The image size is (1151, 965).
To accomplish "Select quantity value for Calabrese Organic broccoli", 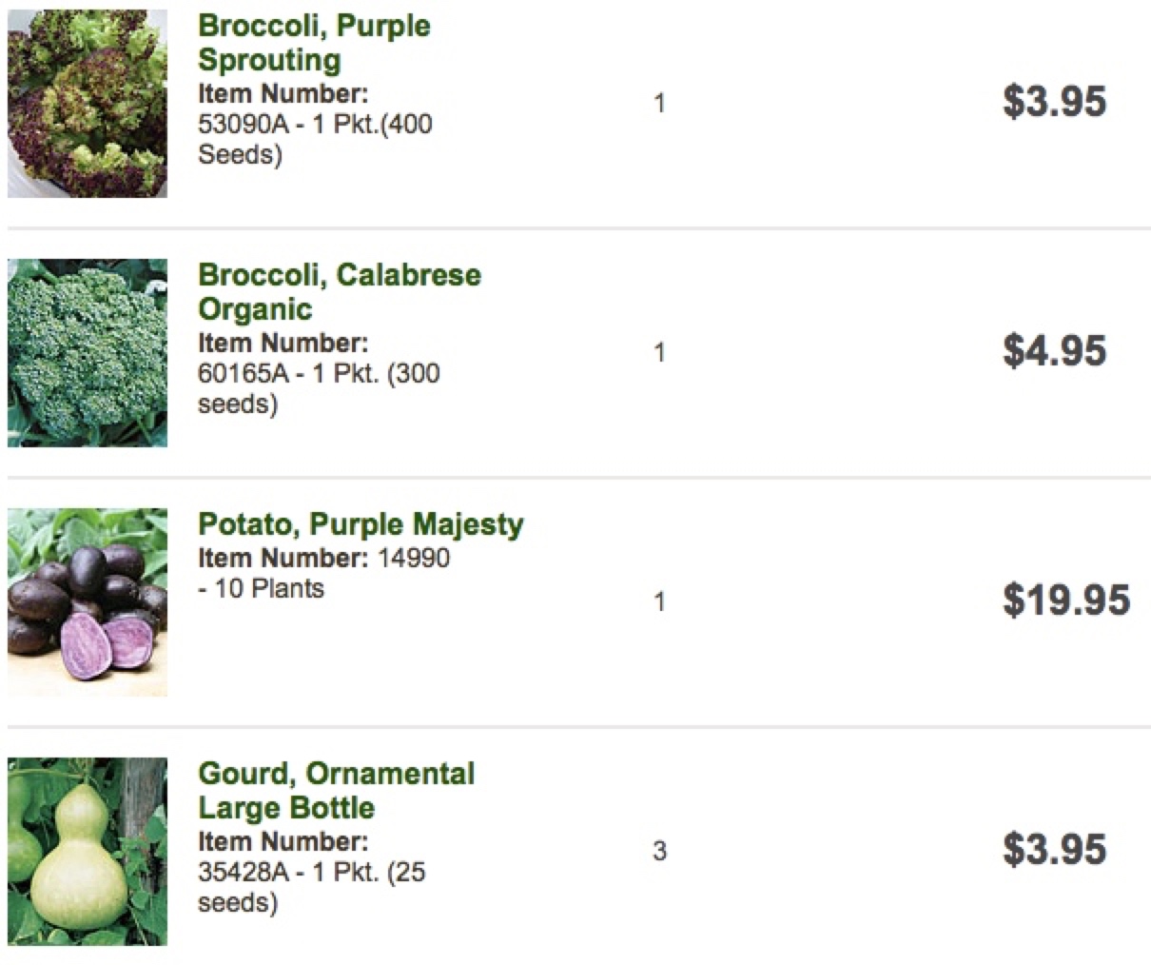I will [659, 352].
